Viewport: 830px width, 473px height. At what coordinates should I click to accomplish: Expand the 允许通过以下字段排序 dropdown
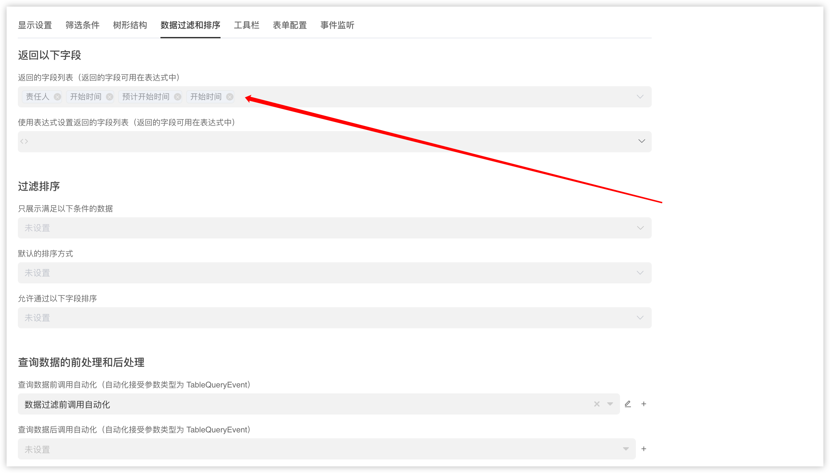pyautogui.click(x=640, y=317)
